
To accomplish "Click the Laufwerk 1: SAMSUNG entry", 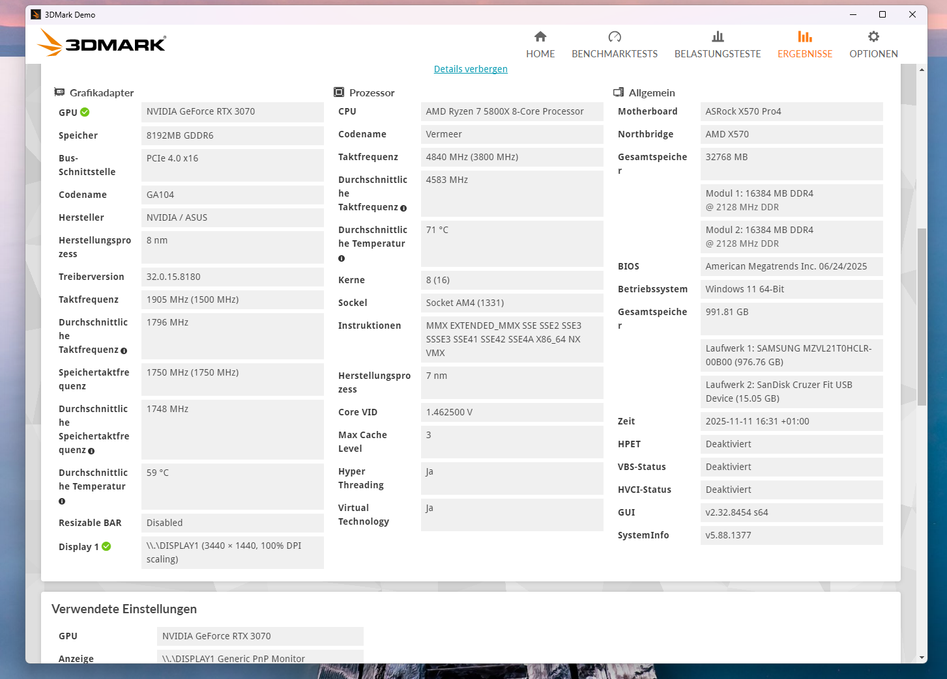I will (792, 355).
